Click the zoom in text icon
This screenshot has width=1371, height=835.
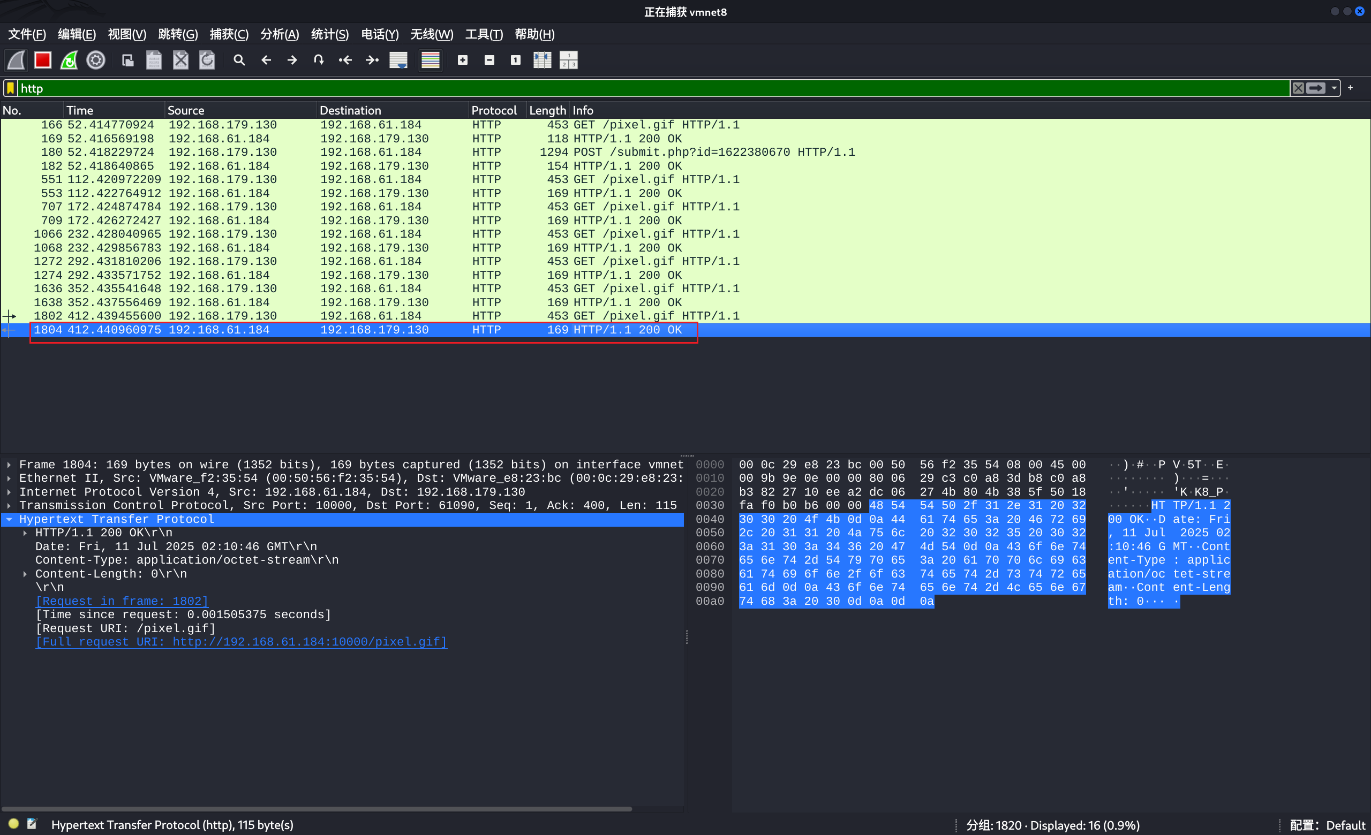coord(462,60)
